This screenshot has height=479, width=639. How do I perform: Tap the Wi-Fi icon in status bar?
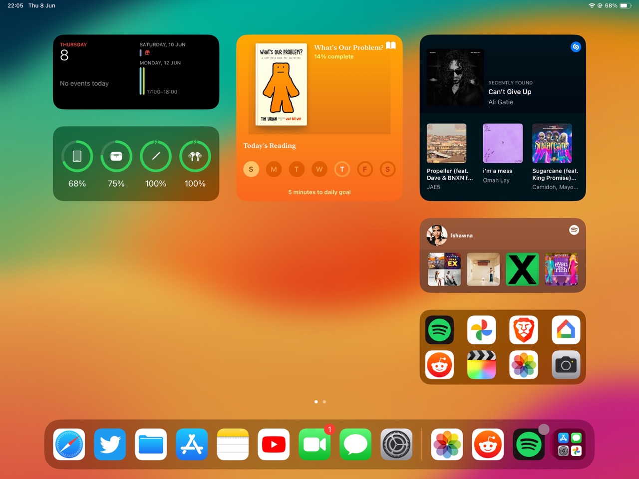tap(592, 5)
